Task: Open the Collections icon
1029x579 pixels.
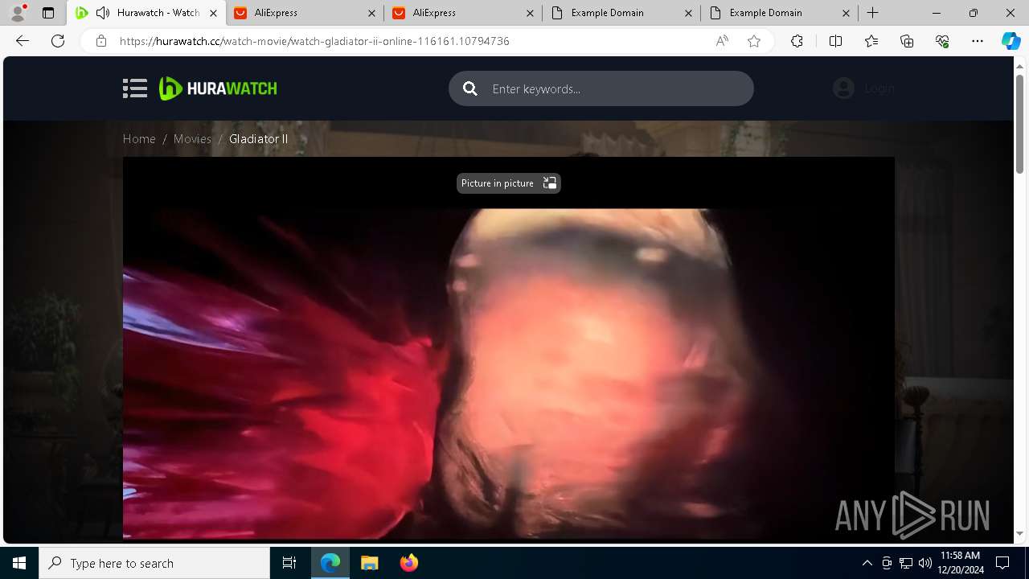Action: point(907,41)
